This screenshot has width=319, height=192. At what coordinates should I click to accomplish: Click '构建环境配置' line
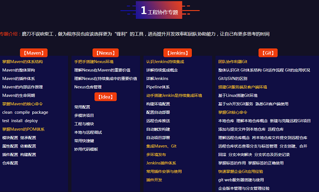158,104
